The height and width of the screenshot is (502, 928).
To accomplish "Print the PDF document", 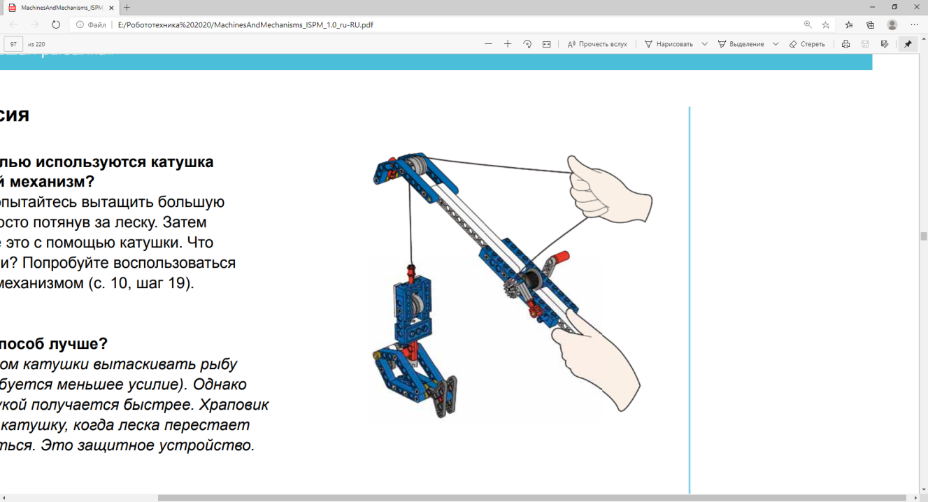I will 845,44.
